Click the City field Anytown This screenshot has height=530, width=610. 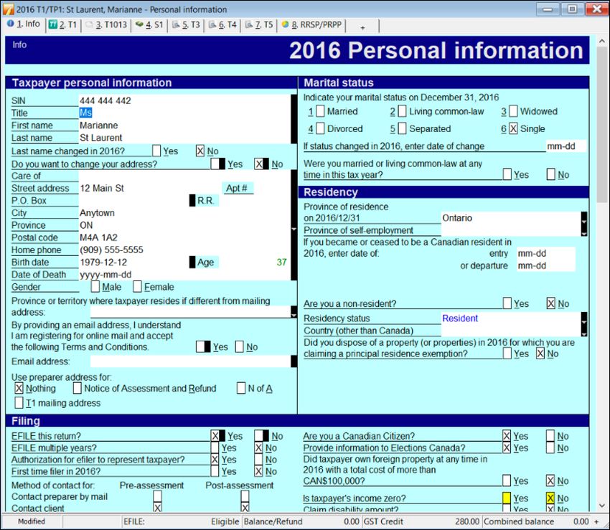pos(184,213)
